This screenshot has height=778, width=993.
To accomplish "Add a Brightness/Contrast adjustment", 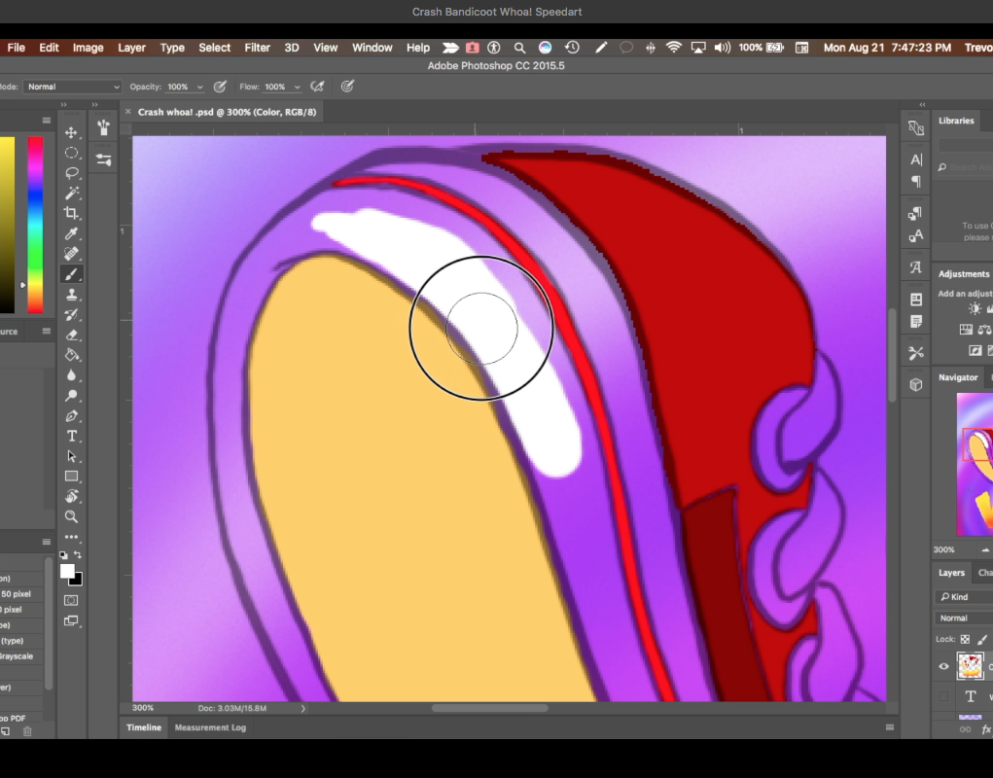I will (x=975, y=309).
